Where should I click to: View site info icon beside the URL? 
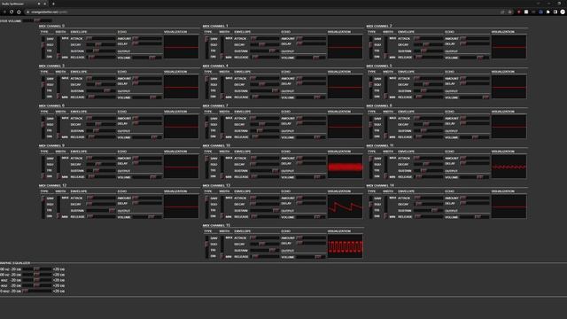point(27,12)
